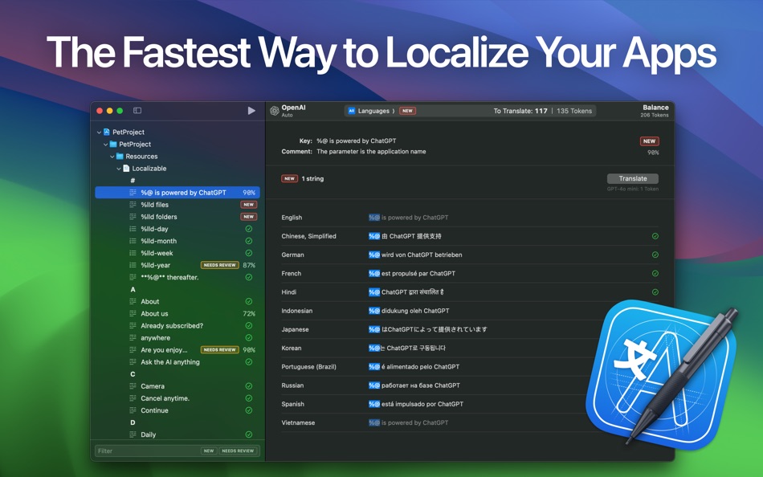
Task: Select the 'About us' string row
Action: [177, 314]
